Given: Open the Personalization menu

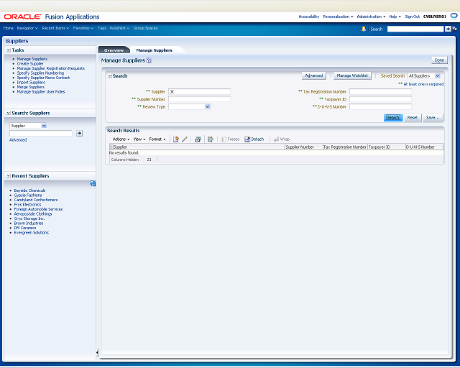Looking at the screenshot, I should pos(338,17).
